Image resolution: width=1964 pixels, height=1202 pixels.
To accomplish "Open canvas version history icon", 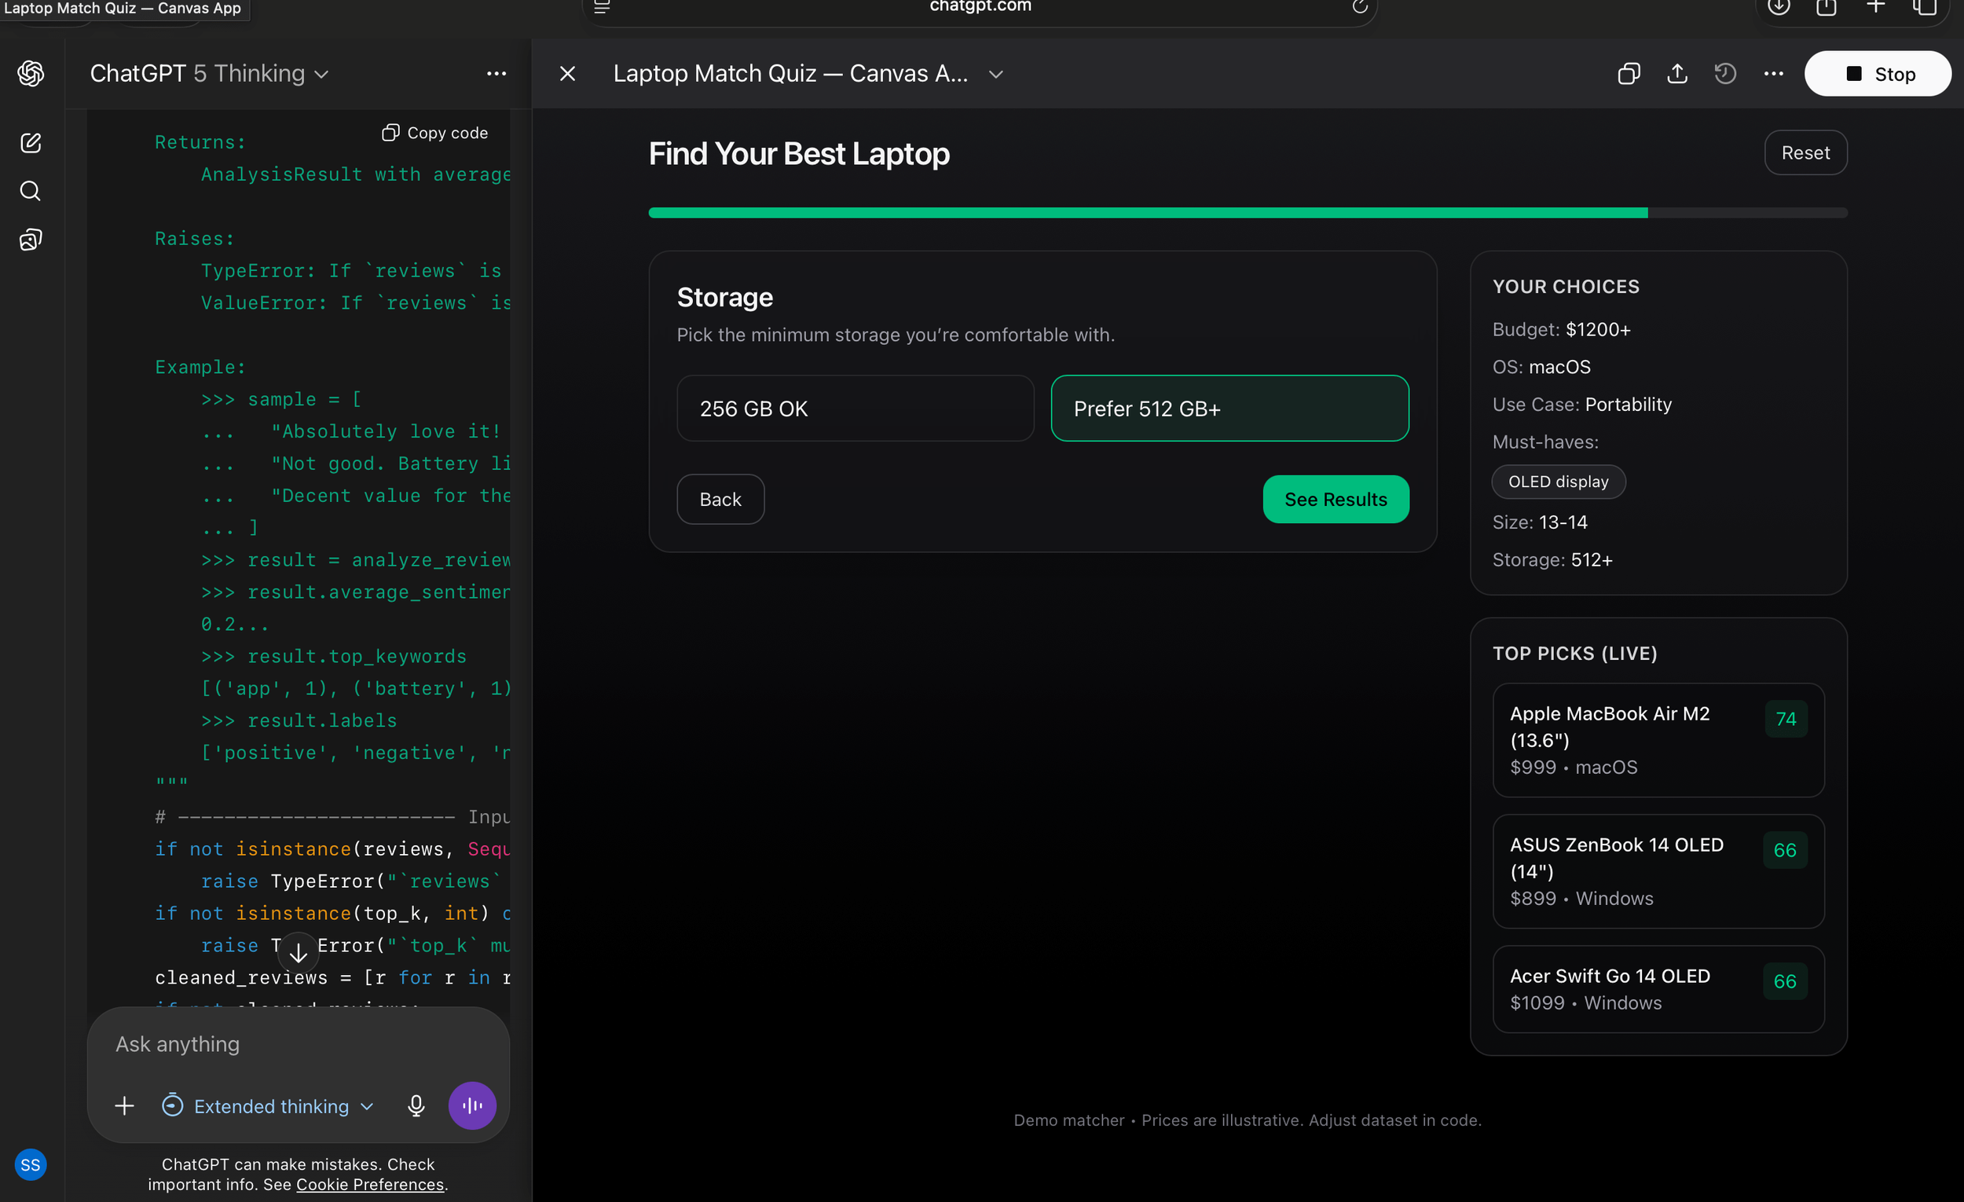I will [x=1725, y=74].
